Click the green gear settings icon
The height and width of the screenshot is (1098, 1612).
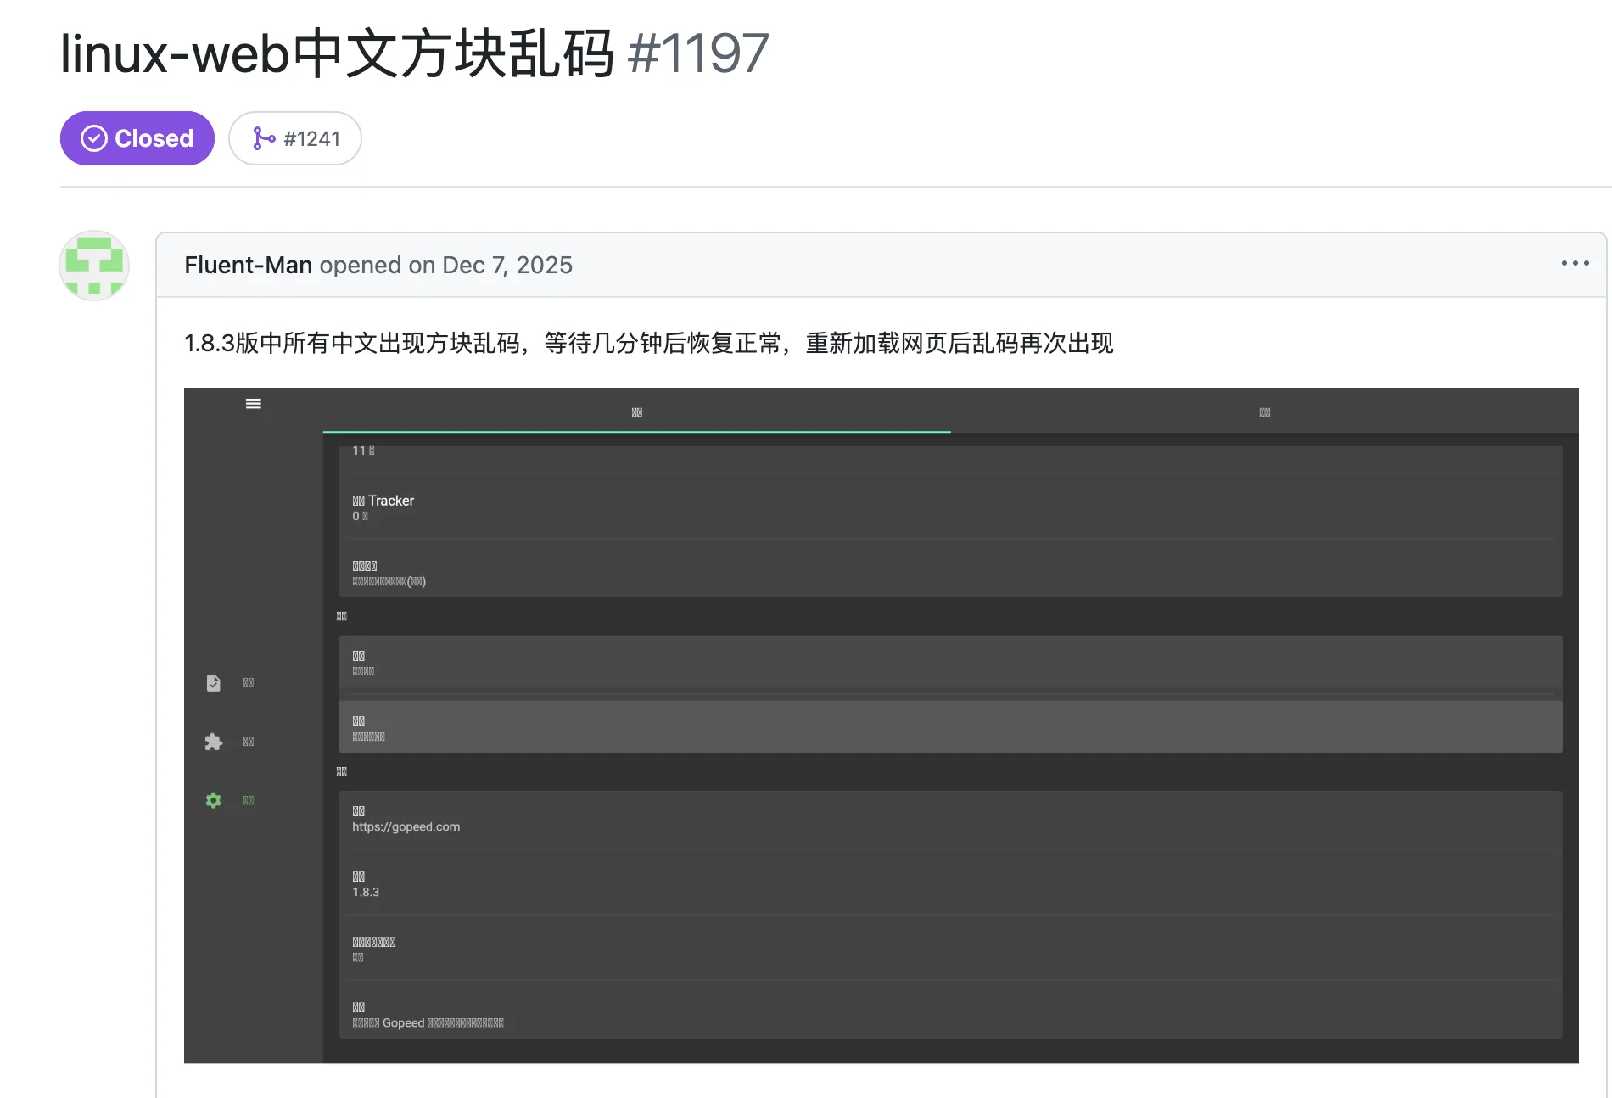[x=214, y=800]
